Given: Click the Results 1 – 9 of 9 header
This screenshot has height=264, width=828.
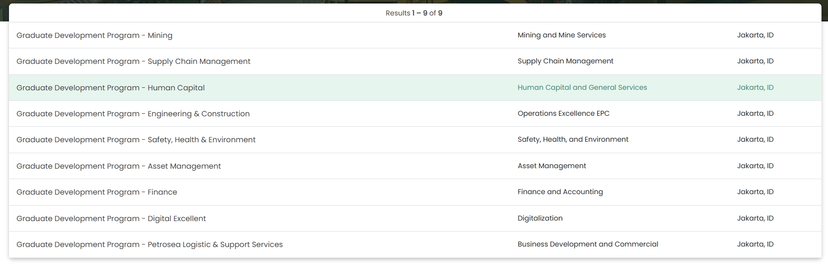Looking at the screenshot, I should click(414, 13).
